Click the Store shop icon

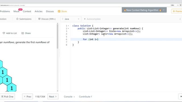coord(59,11)
